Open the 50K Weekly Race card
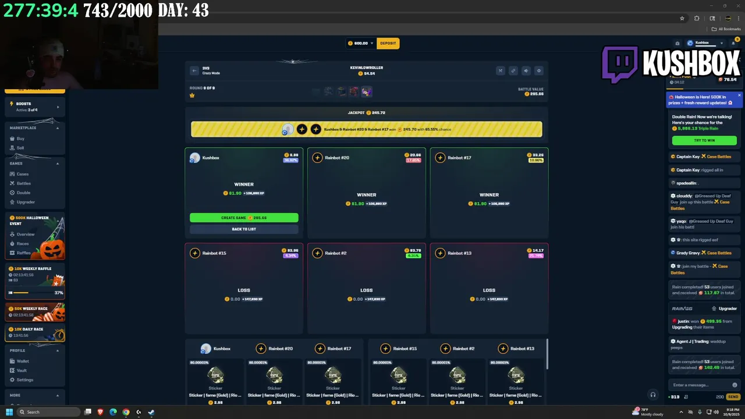Image resolution: width=745 pixels, height=419 pixels. (x=35, y=311)
